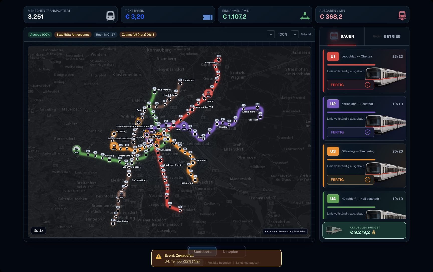Click the green U4 line badge
Image resolution: width=433 pixels, height=272 pixels.
point(333,199)
